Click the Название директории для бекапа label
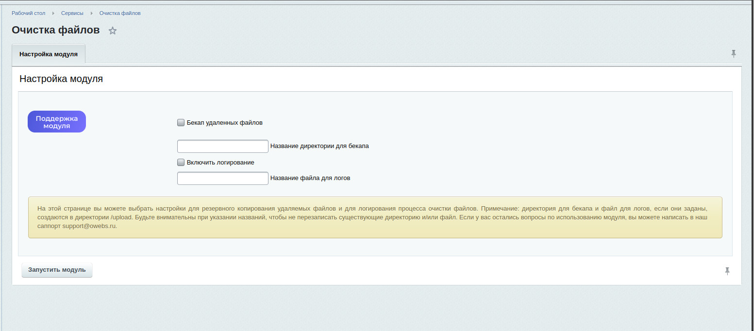The image size is (754, 331). 319,146
